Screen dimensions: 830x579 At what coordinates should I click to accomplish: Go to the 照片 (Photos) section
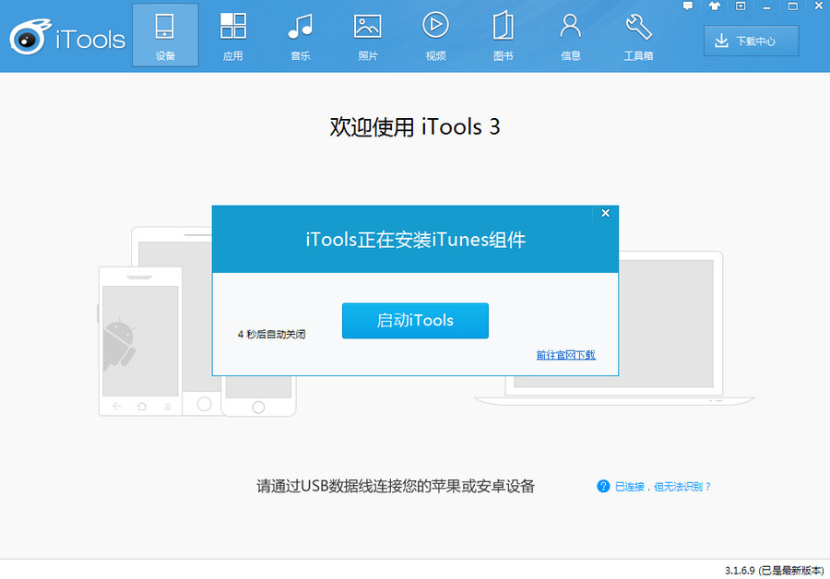367,36
